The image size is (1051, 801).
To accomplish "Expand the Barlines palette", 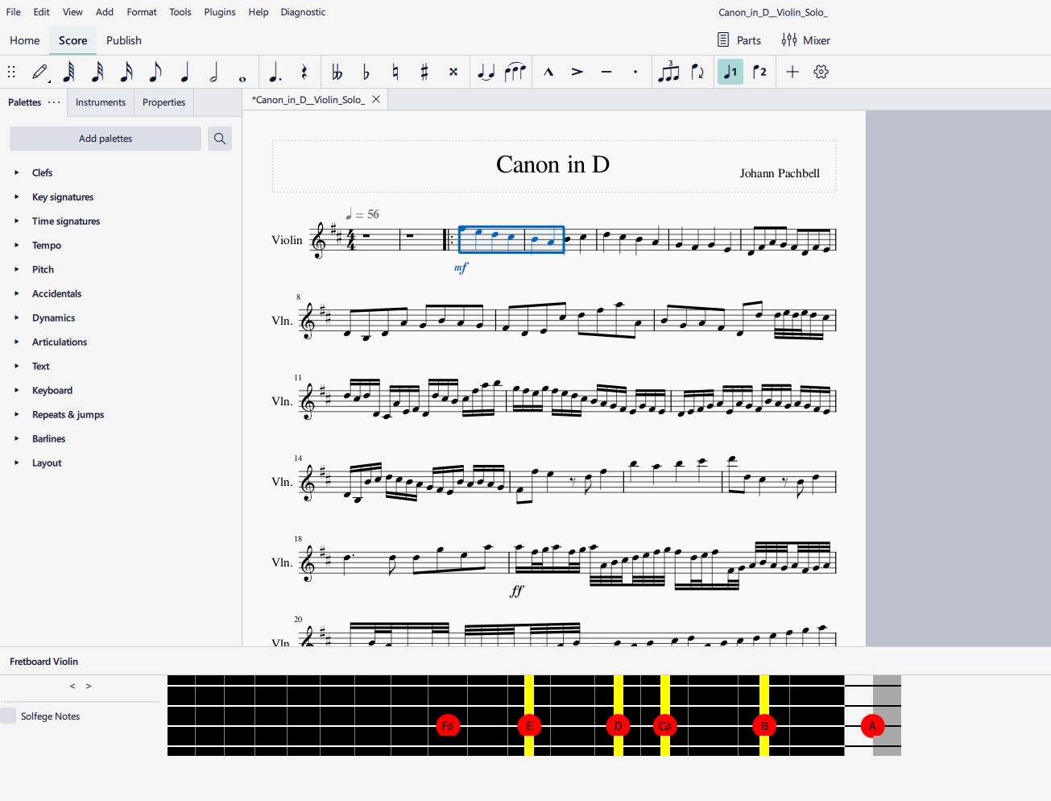I will (x=16, y=438).
